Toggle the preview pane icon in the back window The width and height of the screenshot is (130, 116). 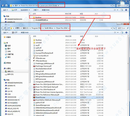click(x=122, y=10)
